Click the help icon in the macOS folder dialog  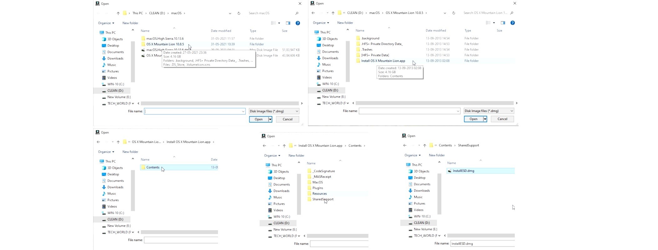[298, 23]
